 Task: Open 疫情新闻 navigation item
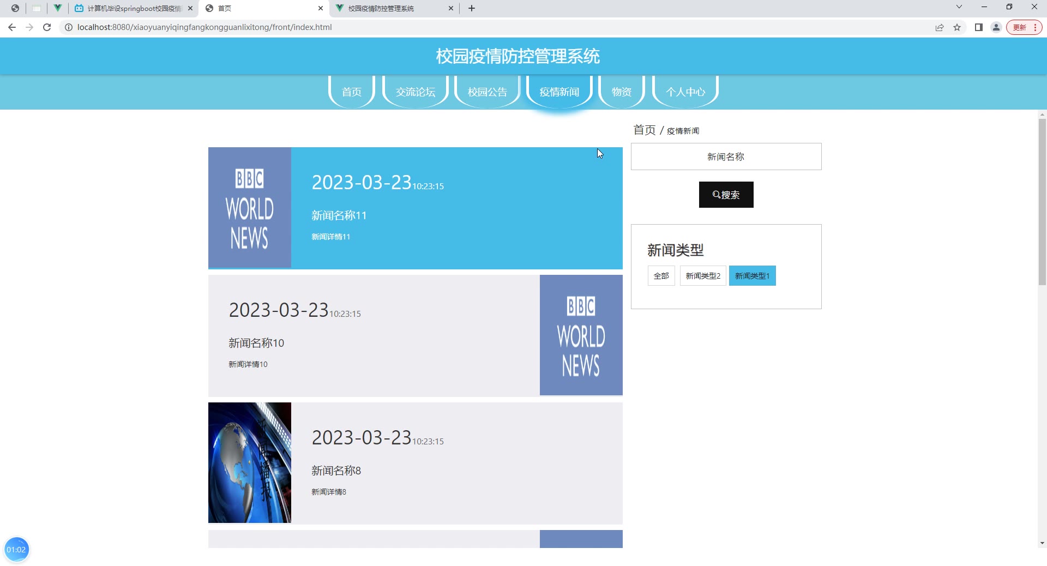pyautogui.click(x=559, y=92)
